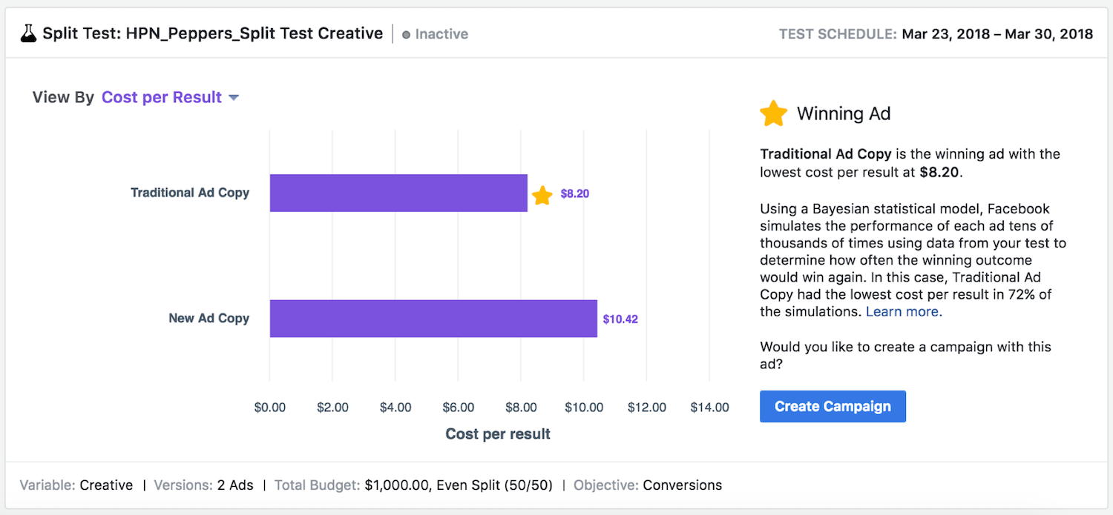1113x515 pixels.
Task: Click the Create Campaign button
Action: point(833,406)
